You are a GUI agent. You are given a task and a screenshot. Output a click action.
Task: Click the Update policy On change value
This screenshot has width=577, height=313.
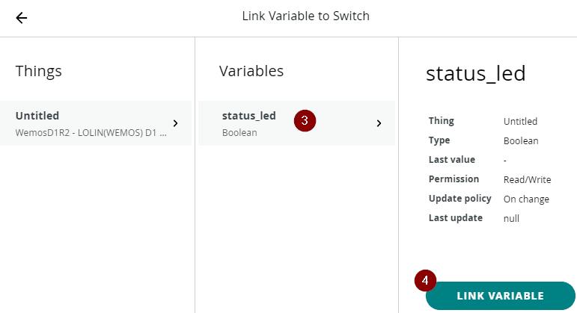coord(526,199)
